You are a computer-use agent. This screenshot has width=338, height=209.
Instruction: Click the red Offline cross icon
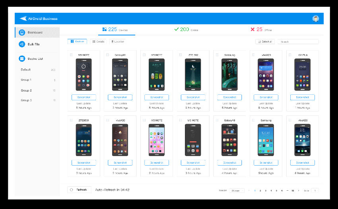point(253,29)
